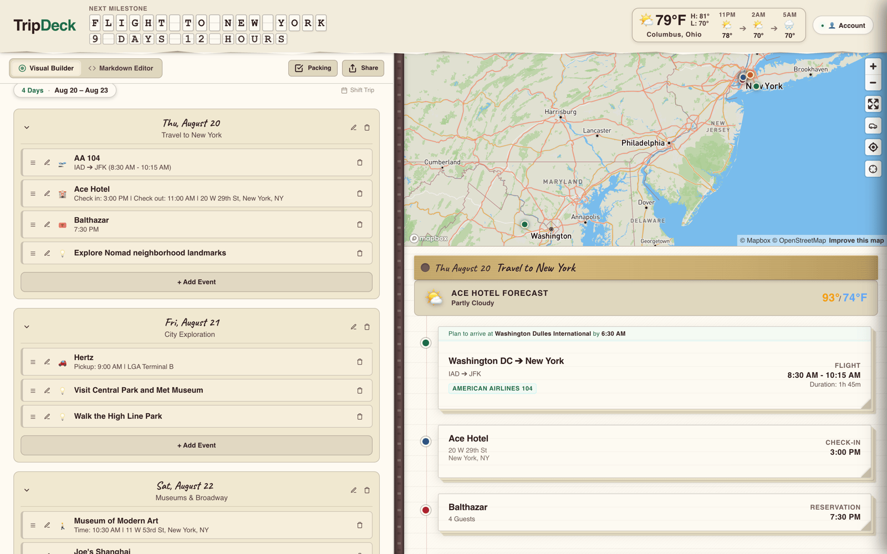Image resolution: width=887 pixels, height=554 pixels.
Task: Click the AA 104 drag handle
Action: [33, 162]
